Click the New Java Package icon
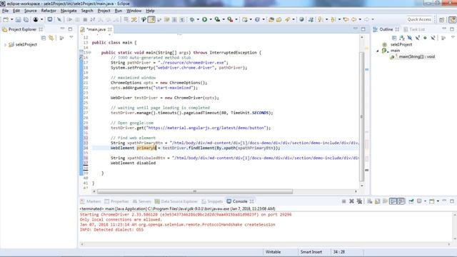The image size is (457, 257). [245, 19]
